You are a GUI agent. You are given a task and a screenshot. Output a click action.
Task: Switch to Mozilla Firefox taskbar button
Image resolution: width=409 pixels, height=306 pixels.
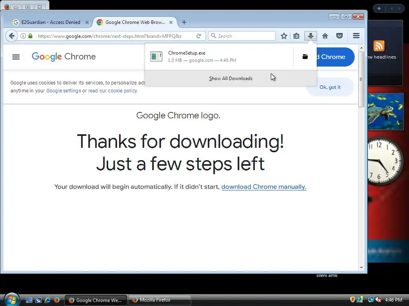click(x=160, y=300)
